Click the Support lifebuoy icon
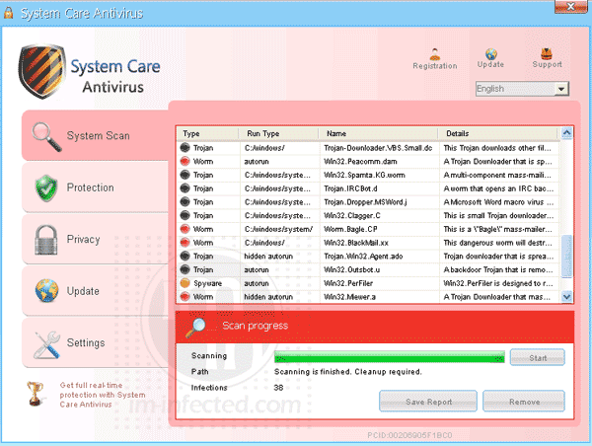The width and height of the screenshot is (592, 446). 546,54
